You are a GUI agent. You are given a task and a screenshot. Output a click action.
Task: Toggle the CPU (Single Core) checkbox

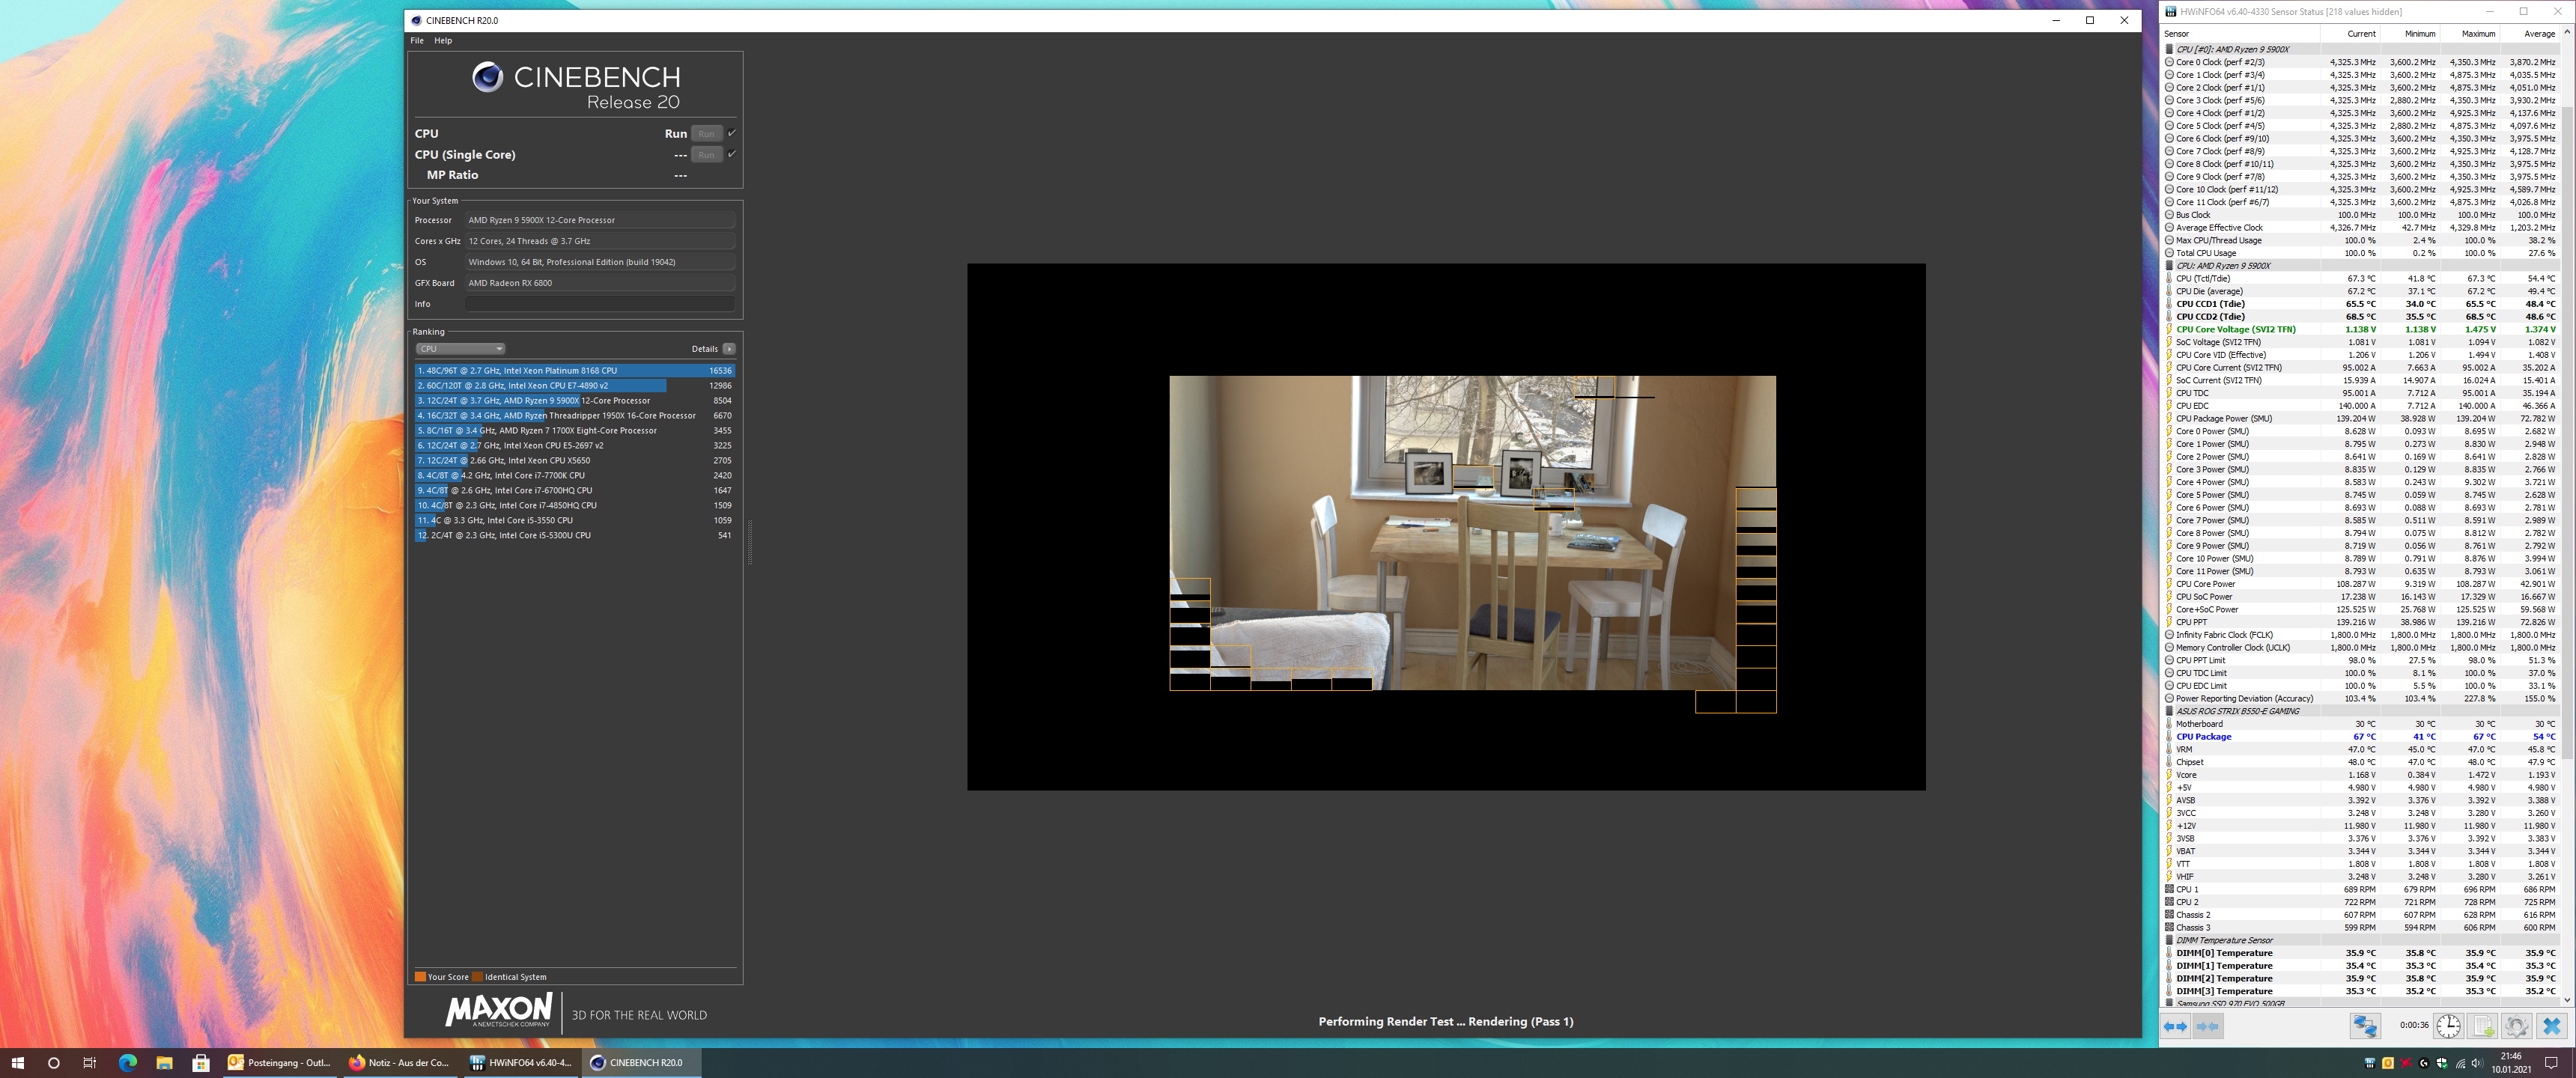click(732, 154)
